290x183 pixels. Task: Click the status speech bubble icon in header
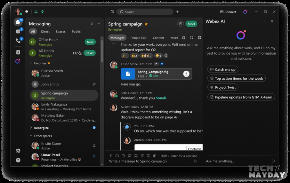pyautogui.click(x=27, y=12)
